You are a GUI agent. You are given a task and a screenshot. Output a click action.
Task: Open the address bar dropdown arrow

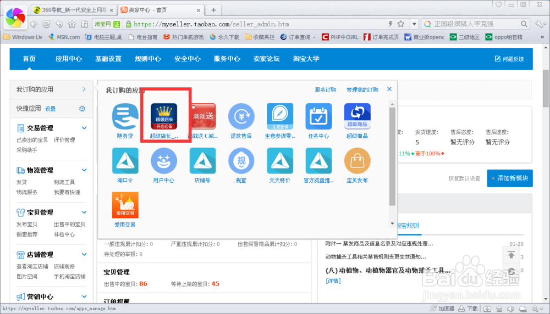click(x=414, y=24)
